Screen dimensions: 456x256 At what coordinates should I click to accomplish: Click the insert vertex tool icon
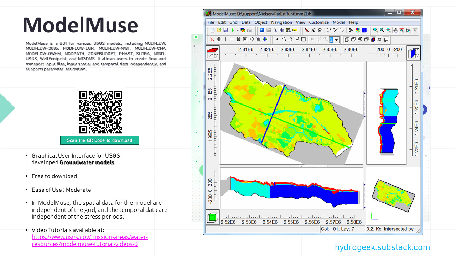point(336,30)
